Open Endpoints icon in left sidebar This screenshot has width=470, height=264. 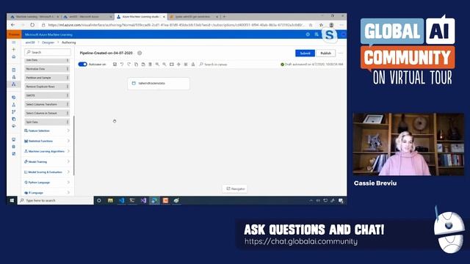[13, 126]
